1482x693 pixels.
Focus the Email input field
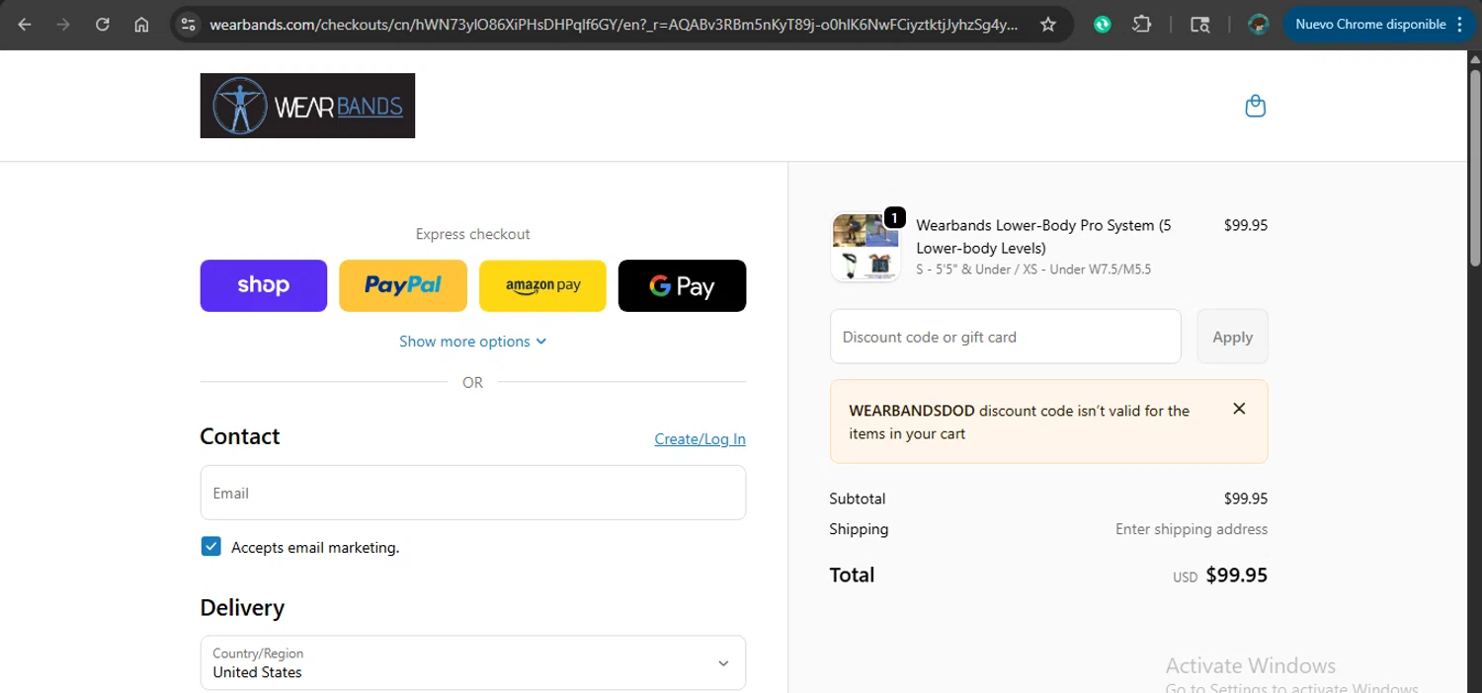(472, 493)
